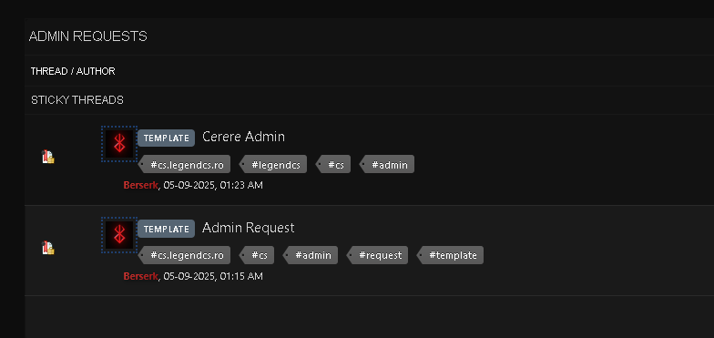714x338 pixels.
Task: Open Berserk avatar on Admin Request thread
Action: pos(119,235)
